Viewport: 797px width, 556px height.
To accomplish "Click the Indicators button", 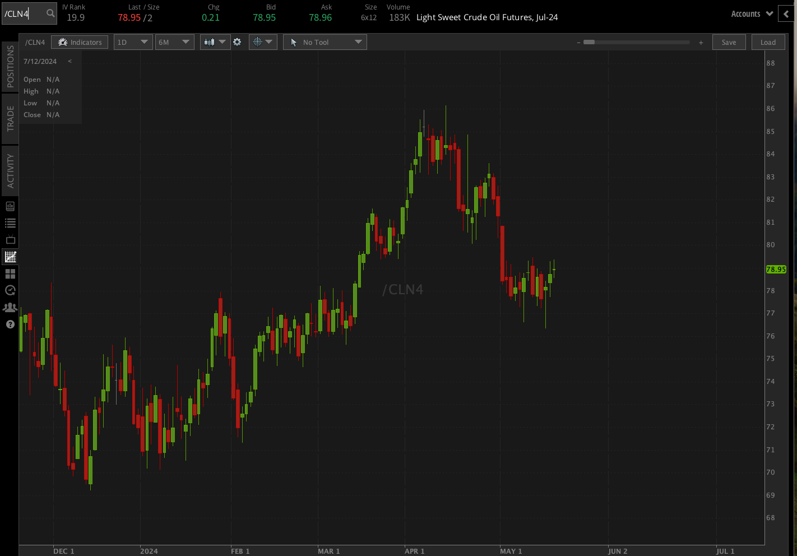I will (x=80, y=42).
